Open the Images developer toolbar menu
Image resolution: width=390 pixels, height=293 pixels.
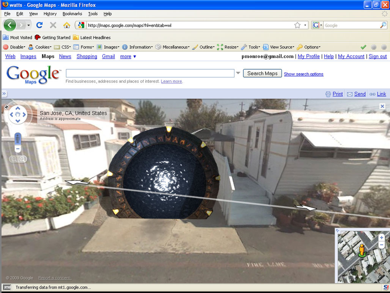[x=108, y=47]
